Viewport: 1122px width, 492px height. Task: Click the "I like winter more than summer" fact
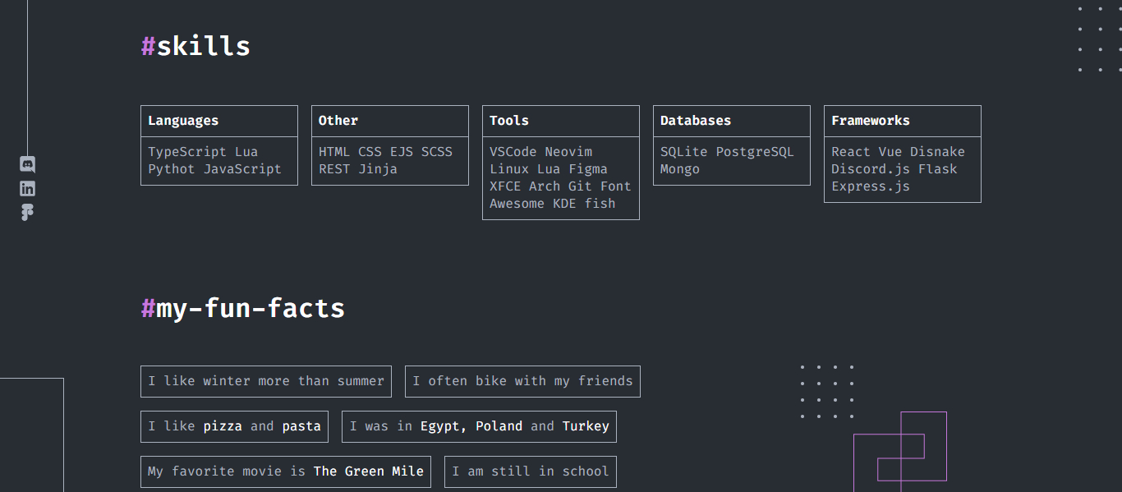tap(266, 381)
